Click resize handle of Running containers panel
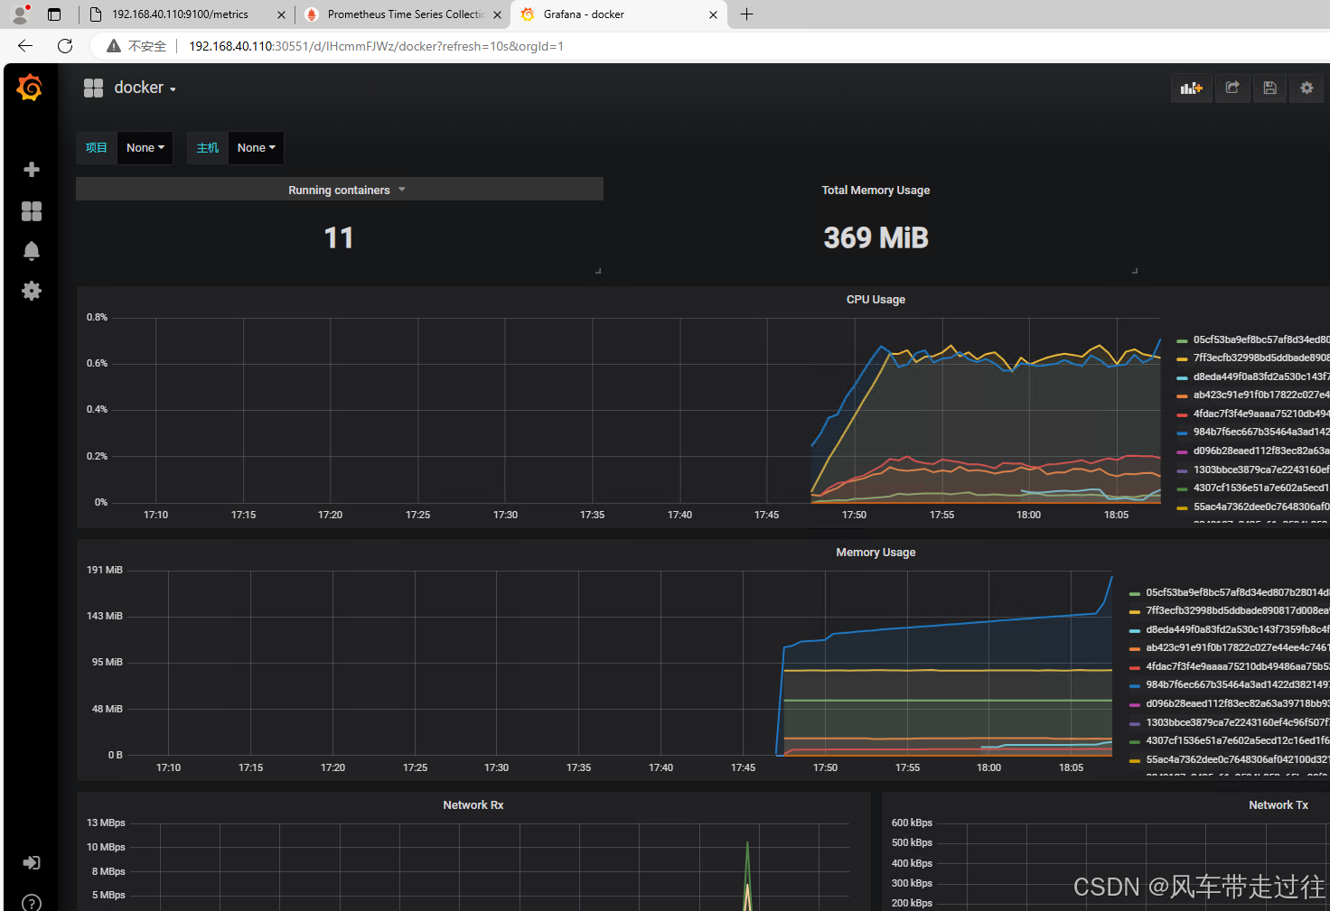1330x911 pixels. pos(598,270)
